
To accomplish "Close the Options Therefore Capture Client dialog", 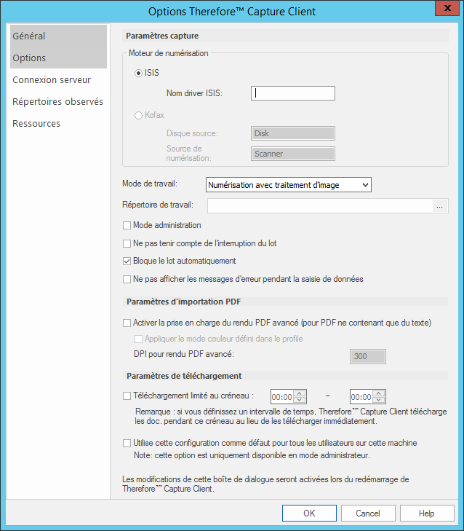I will pyautogui.click(x=447, y=8).
